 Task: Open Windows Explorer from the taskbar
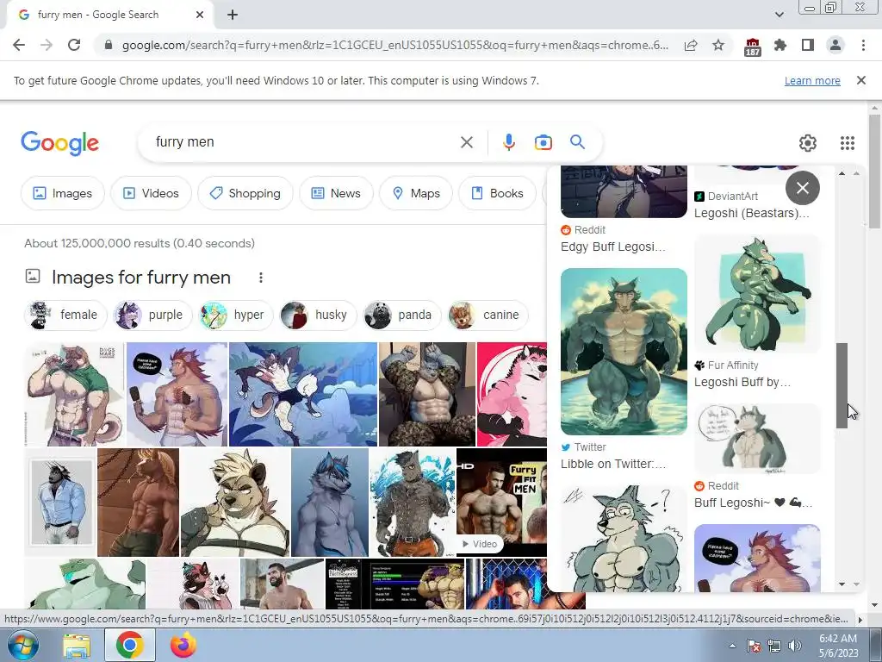tap(77, 646)
